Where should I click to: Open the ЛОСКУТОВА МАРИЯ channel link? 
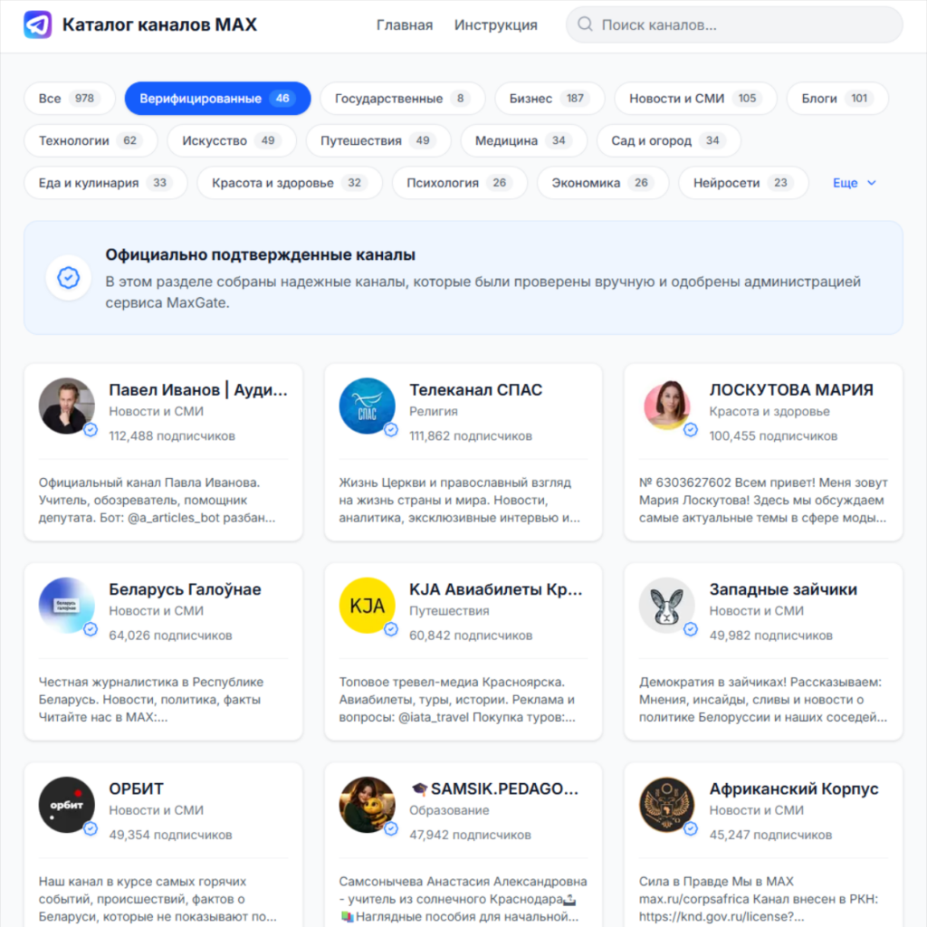pyautogui.click(x=792, y=389)
